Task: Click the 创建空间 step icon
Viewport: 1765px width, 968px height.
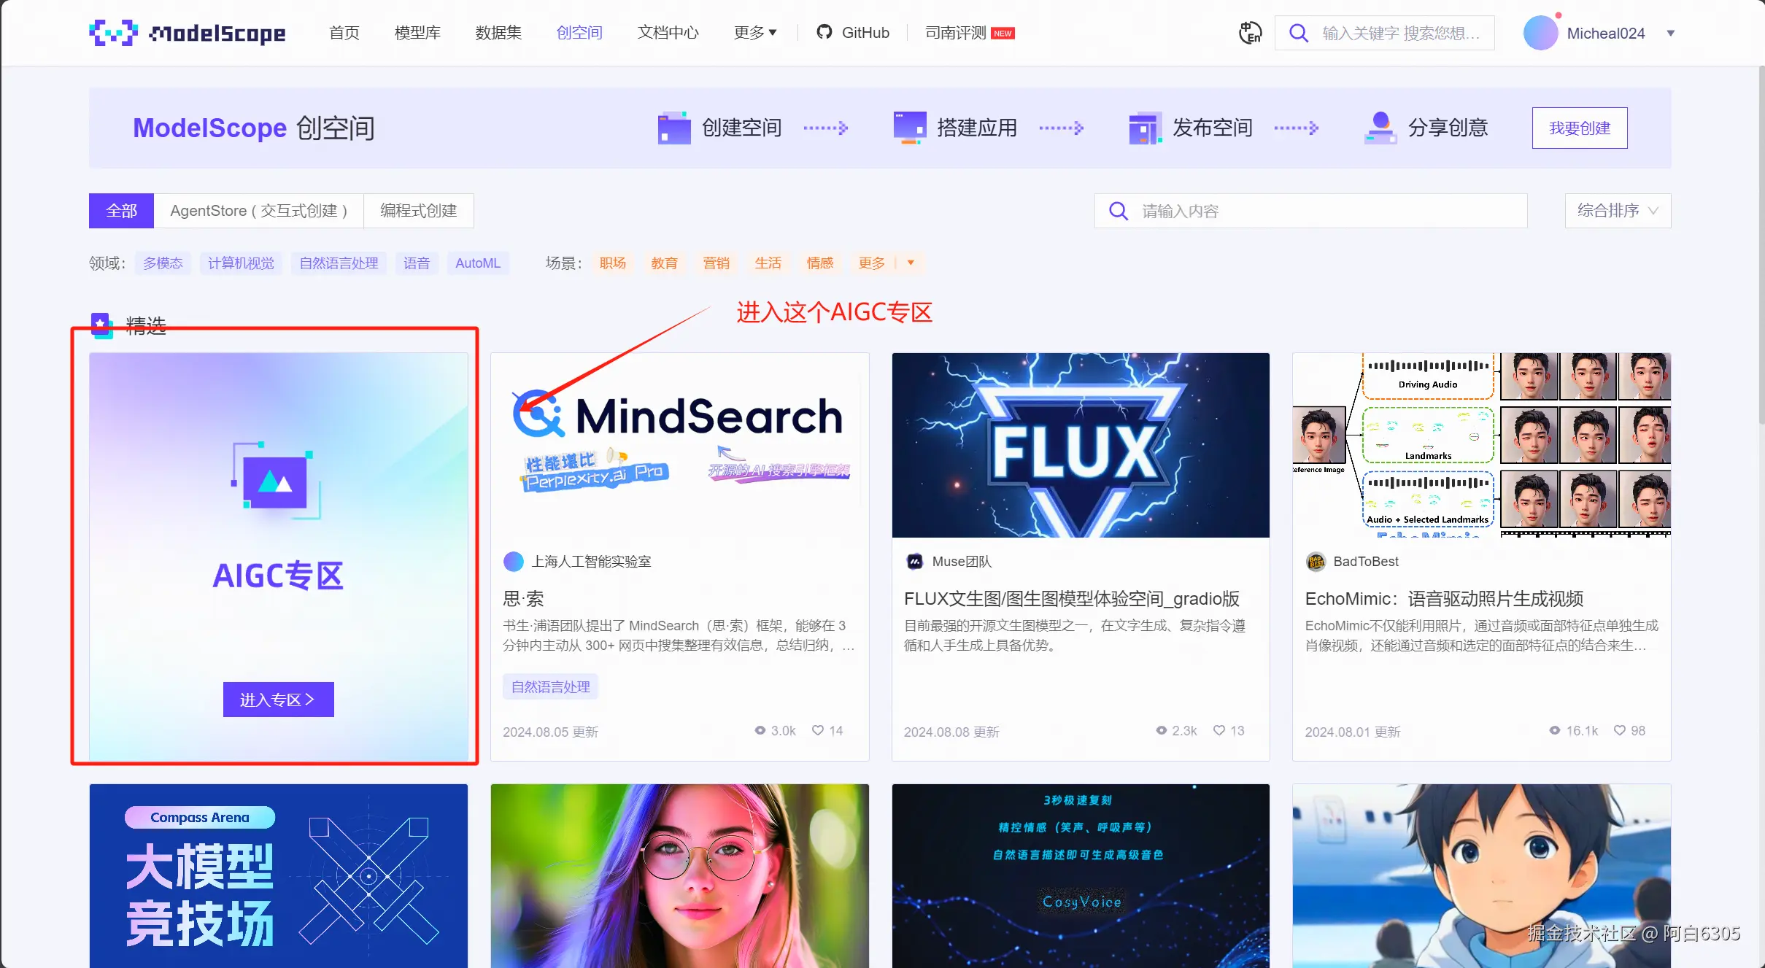Action: [673, 128]
